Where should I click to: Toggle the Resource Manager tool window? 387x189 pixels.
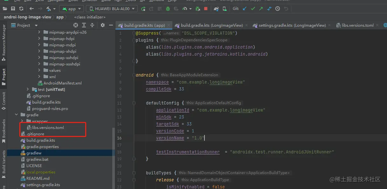3,43
